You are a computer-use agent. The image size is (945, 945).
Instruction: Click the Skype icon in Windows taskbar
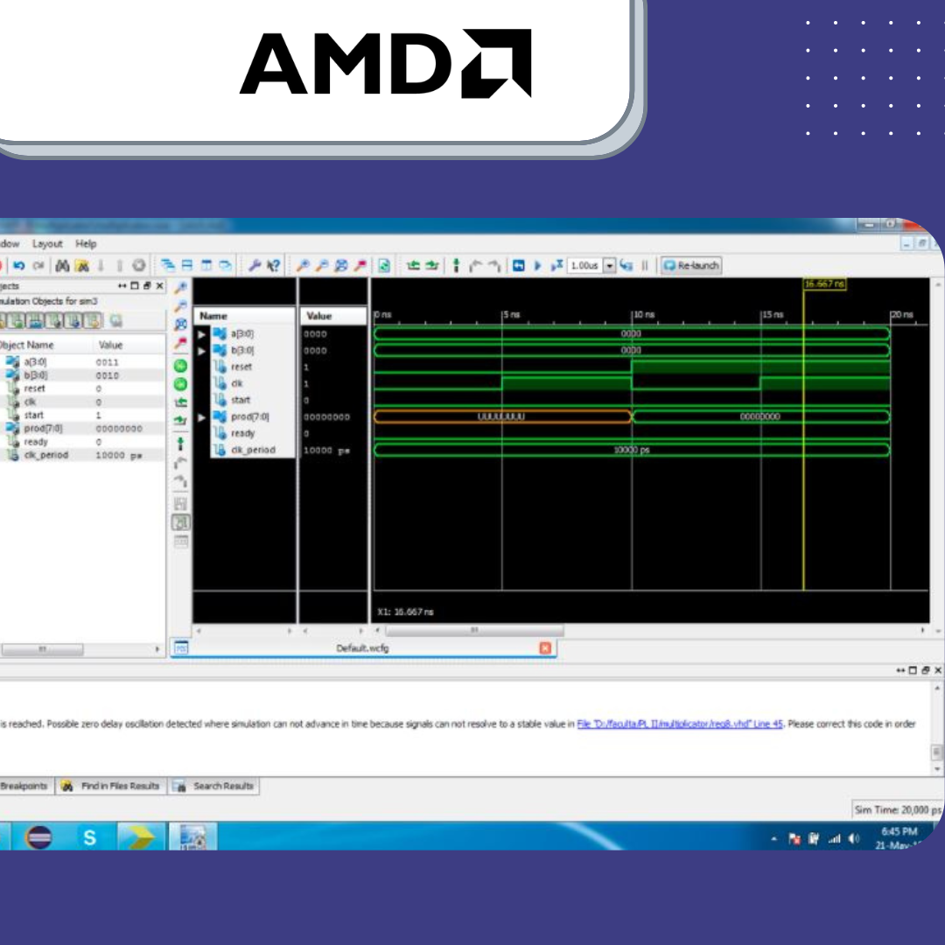[x=88, y=837]
